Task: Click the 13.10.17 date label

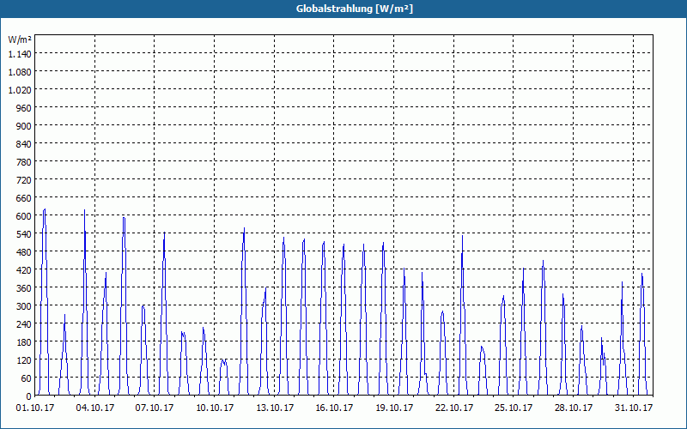Action: pyautogui.click(x=275, y=408)
